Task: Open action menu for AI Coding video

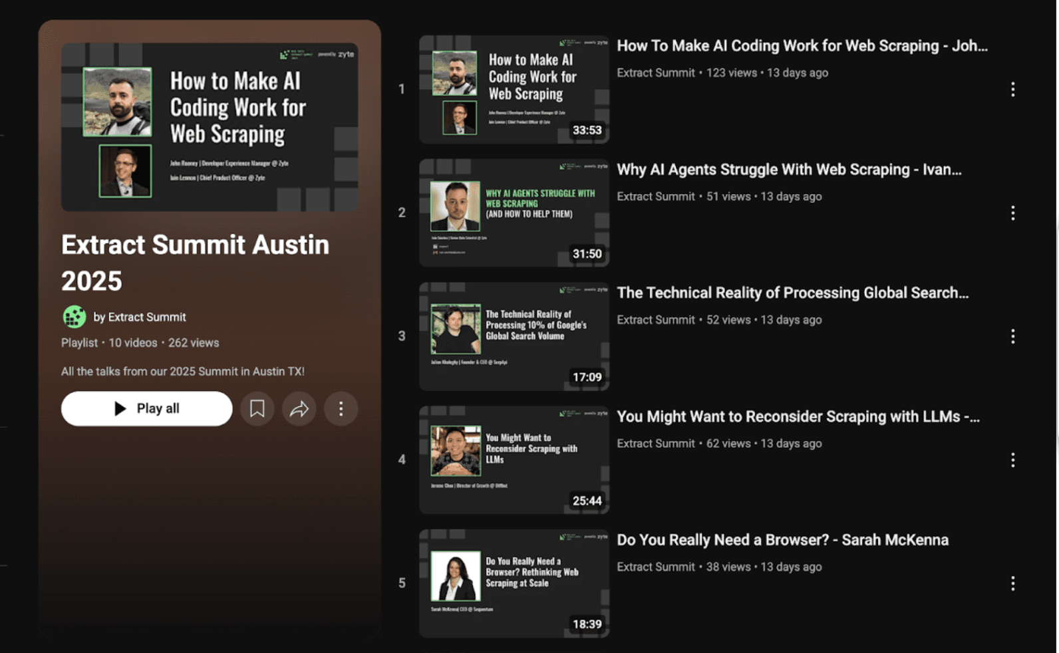Action: click(1012, 89)
